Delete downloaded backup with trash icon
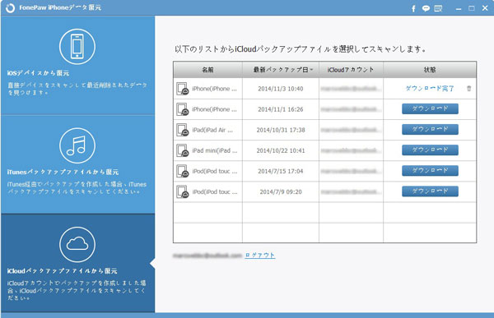 point(468,89)
